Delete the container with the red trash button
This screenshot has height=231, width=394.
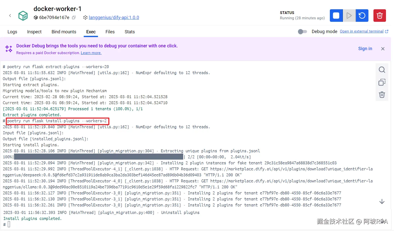pos(380,16)
